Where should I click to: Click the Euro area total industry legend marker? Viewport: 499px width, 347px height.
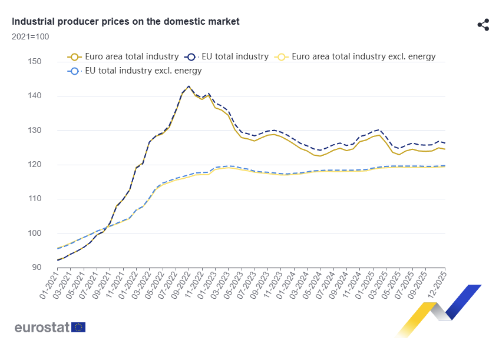pos(74,56)
